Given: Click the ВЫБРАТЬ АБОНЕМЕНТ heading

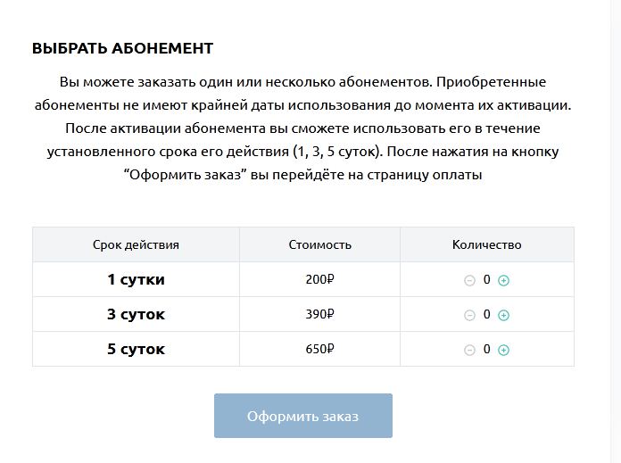Looking at the screenshot, I should (x=123, y=48).
